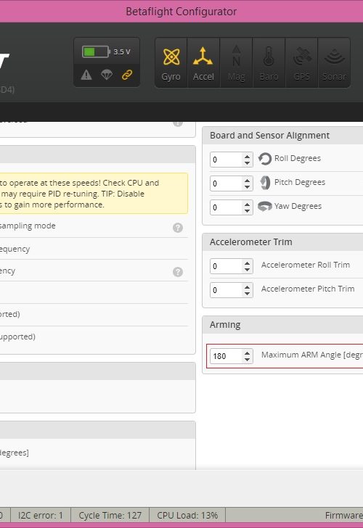Image resolution: width=363 pixels, height=528 pixels.
Task: Focus the Yaw Degrees input field
Action: (x=231, y=207)
